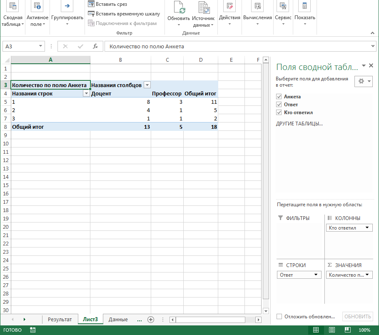
Task: Open Источник данных data source icon
Action: (x=203, y=7)
